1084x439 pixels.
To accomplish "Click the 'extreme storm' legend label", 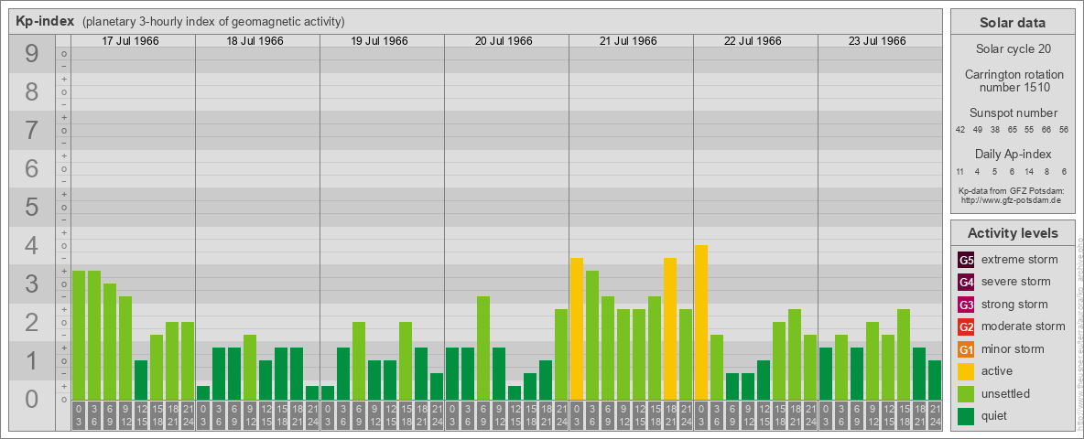I will [x=1020, y=260].
